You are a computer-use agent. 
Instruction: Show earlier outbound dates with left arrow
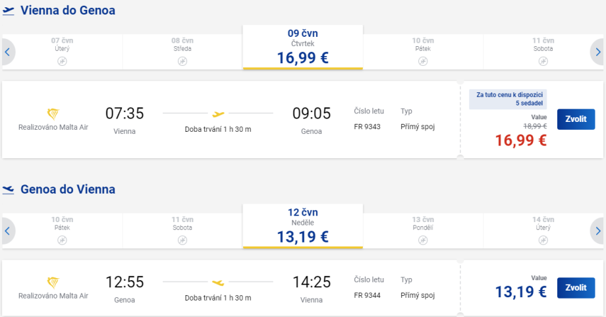[x=7, y=51]
